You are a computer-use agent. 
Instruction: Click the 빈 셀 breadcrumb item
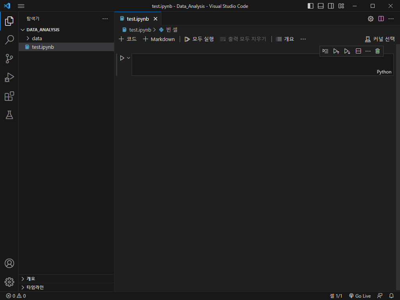coord(172,30)
